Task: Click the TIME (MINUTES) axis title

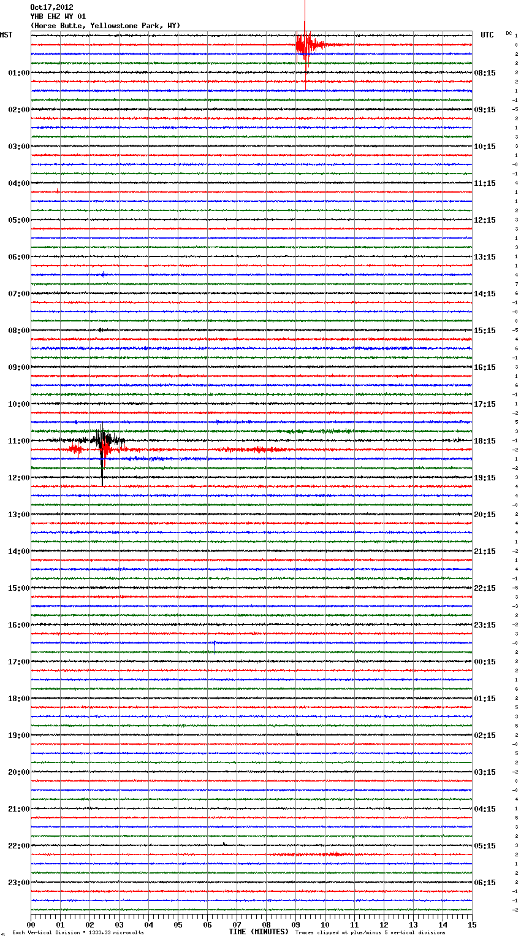Action: click(258, 932)
